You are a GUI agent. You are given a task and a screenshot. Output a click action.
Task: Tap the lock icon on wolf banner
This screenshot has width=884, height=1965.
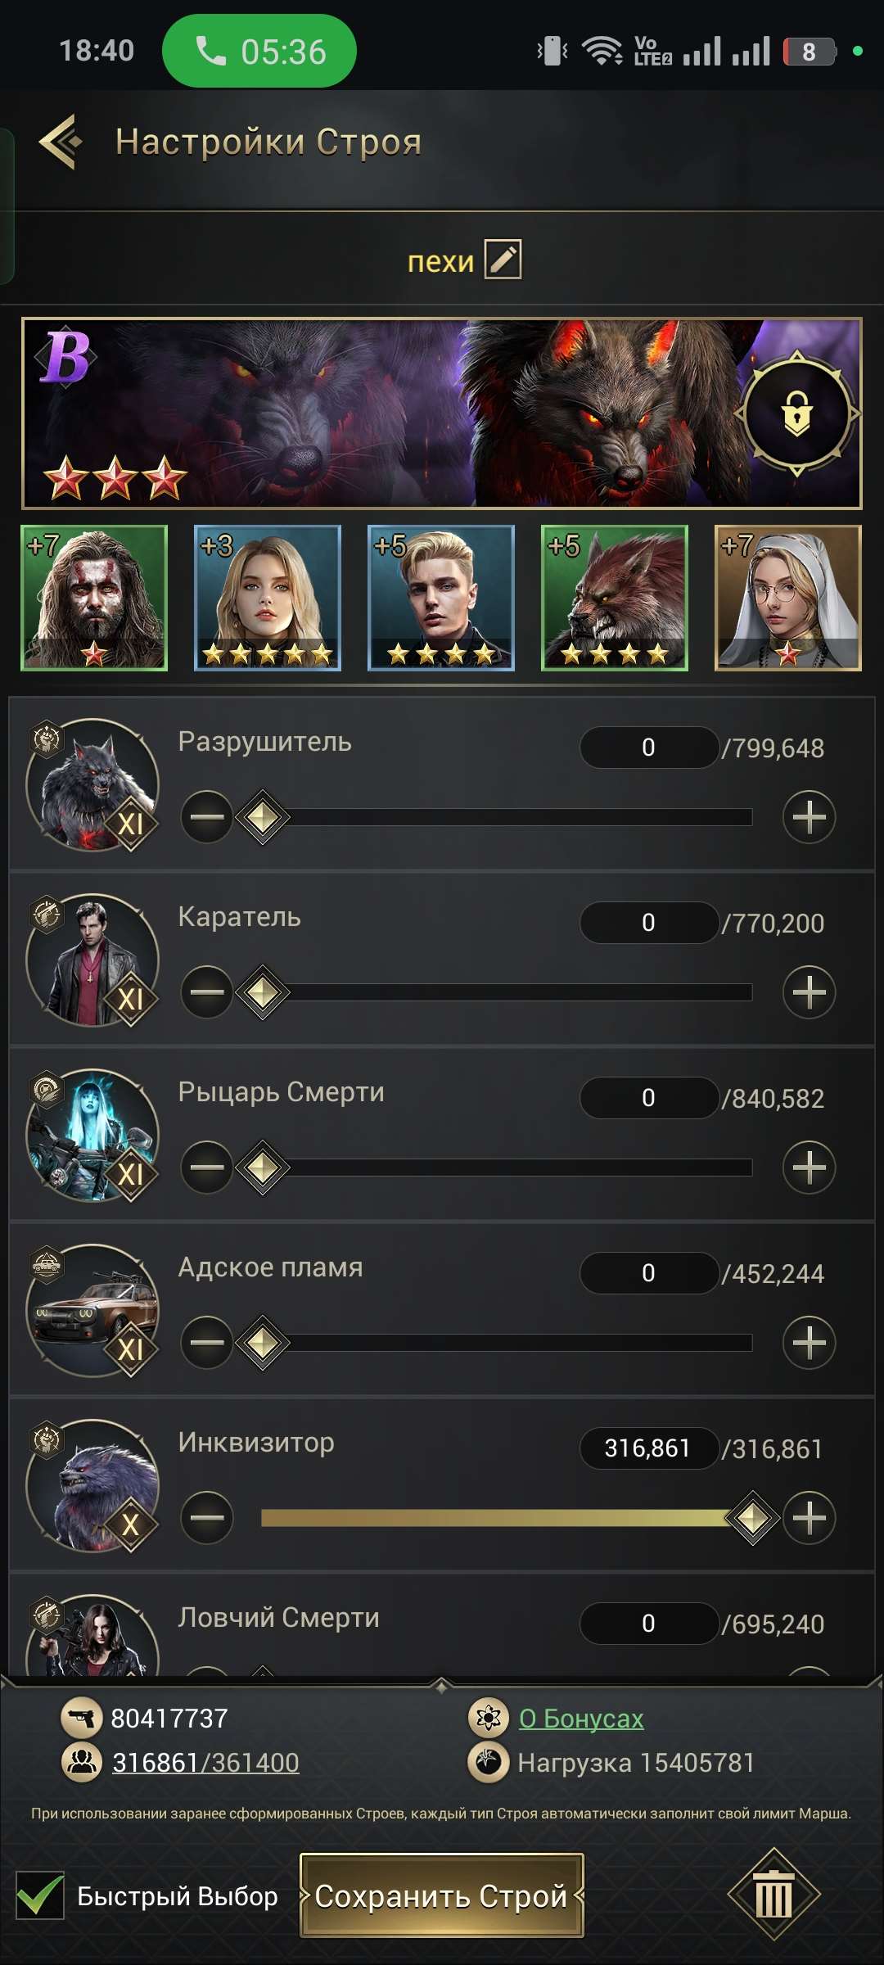tap(796, 413)
